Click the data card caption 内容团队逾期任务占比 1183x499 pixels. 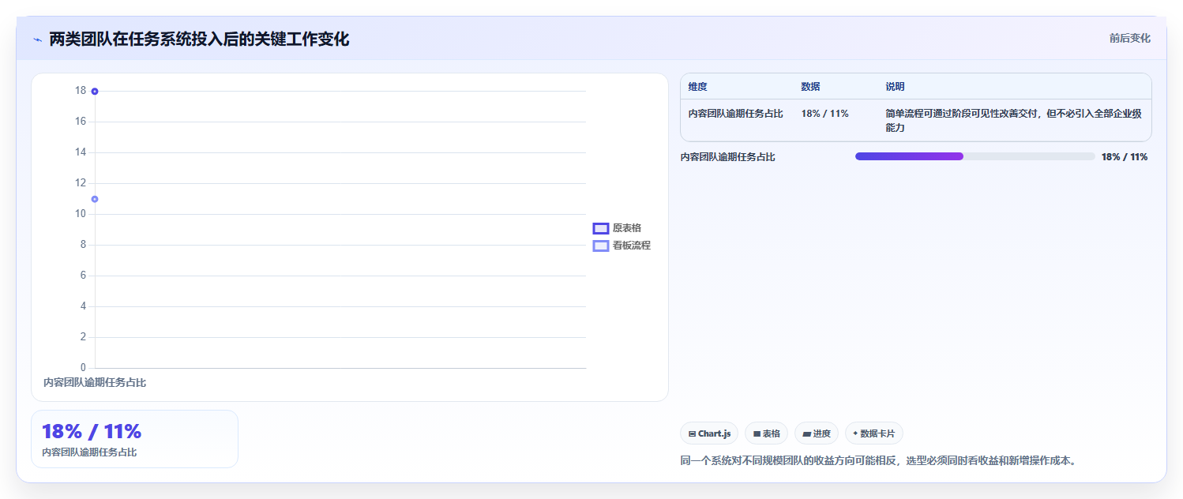pyautogui.click(x=89, y=452)
